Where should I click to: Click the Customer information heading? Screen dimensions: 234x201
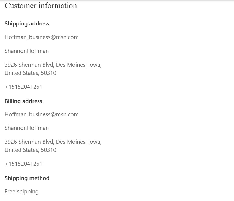point(41,6)
